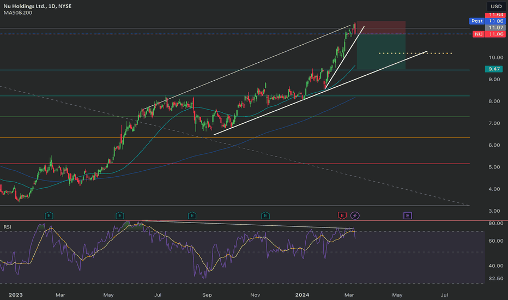Click the green earnings marker near February 2023

click(49, 215)
